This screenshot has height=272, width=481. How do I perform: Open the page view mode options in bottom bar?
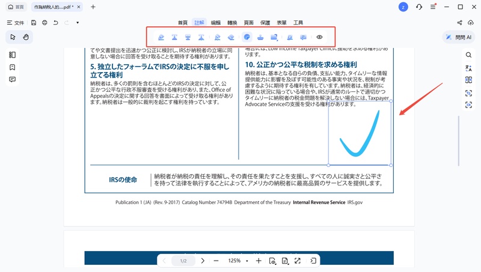coord(272,261)
